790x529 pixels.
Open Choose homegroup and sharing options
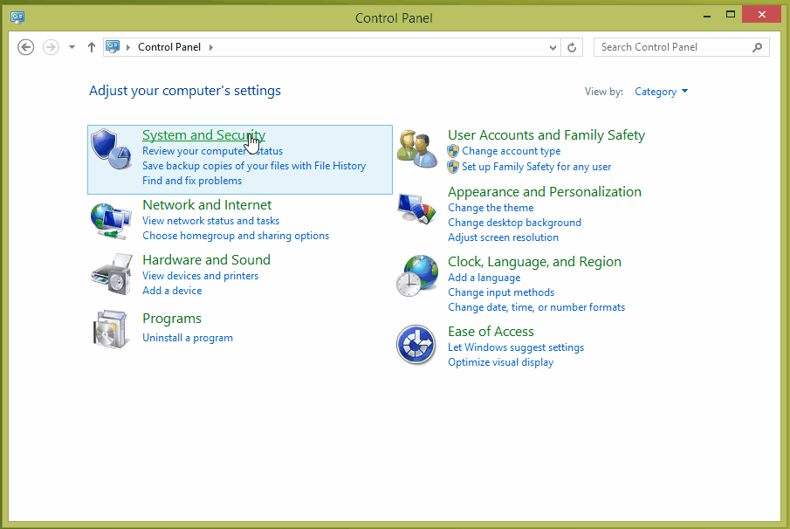[x=236, y=236]
